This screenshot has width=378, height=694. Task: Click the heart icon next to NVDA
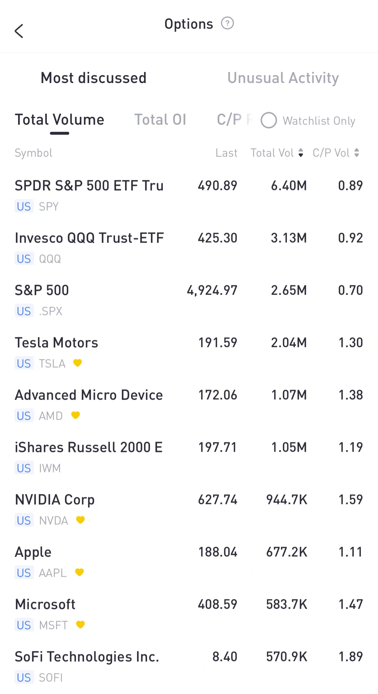(x=80, y=520)
